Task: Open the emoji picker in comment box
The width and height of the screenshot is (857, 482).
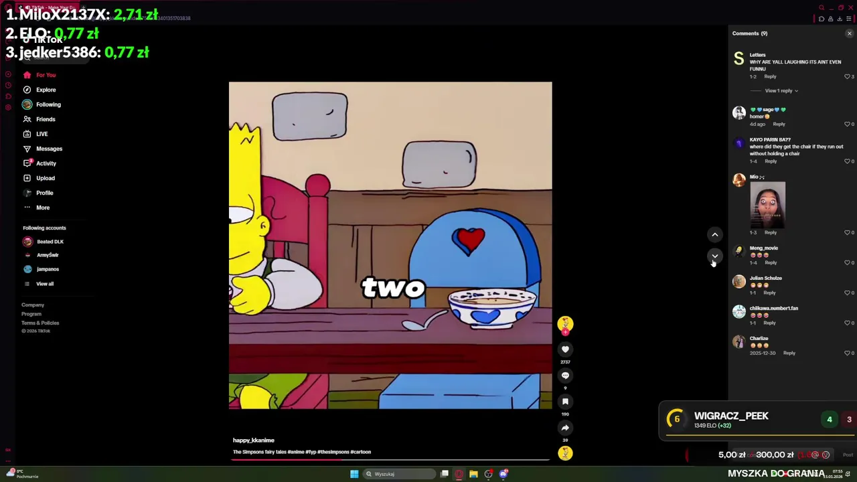Action: [x=826, y=455]
